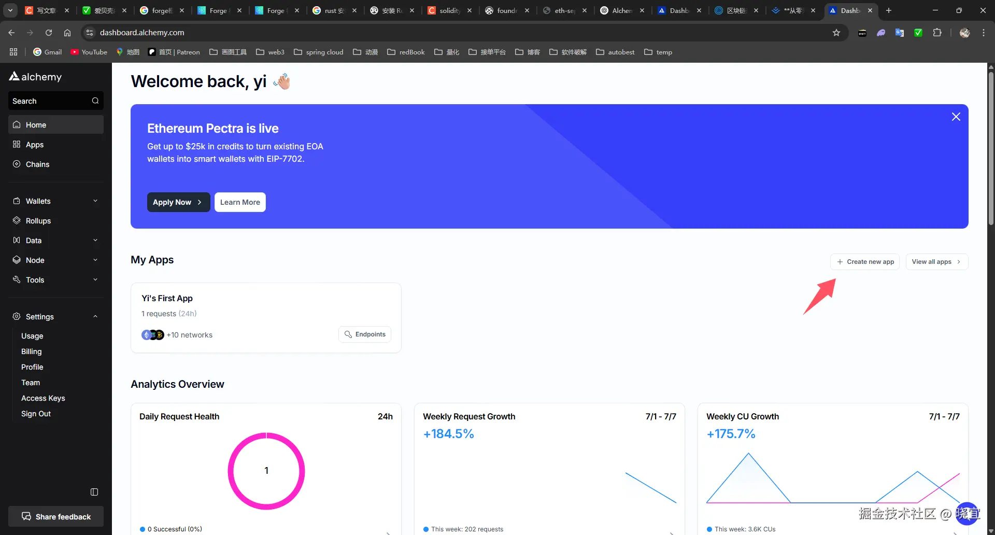This screenshot has height=535, width=995.
Task: Open the Chrome three-dot menu
Action: tap(984, 33)
